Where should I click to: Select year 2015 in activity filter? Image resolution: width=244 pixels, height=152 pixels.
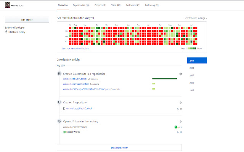191,90
